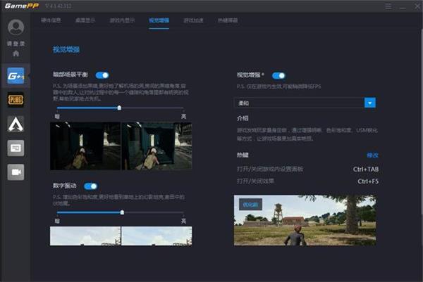Click the version number beside GamePP logo
The height and width of the screenshot is (282, 423).
pos(59,6)
